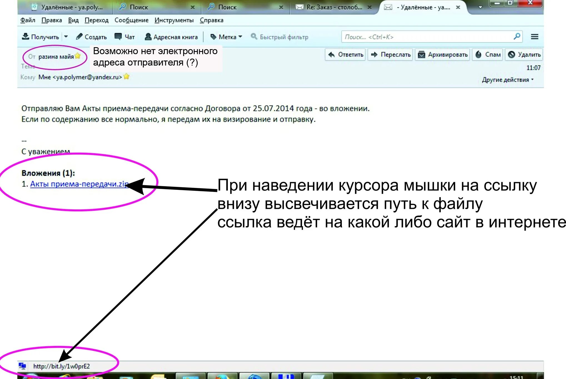This screenshot has height=379, width=566.
Task: Forward message with Переслать
Action: click(x=390, y=55)
